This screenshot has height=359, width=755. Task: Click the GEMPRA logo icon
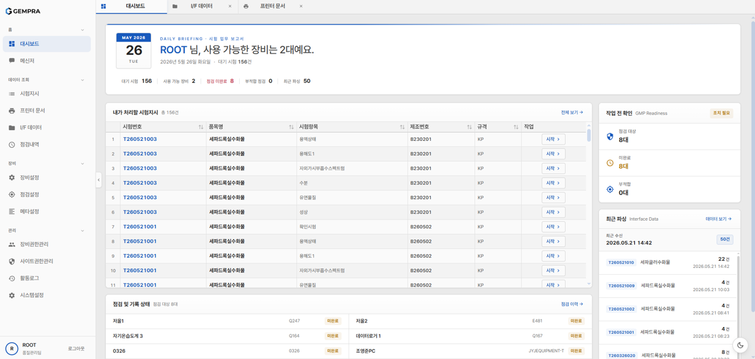click(8, 11)
